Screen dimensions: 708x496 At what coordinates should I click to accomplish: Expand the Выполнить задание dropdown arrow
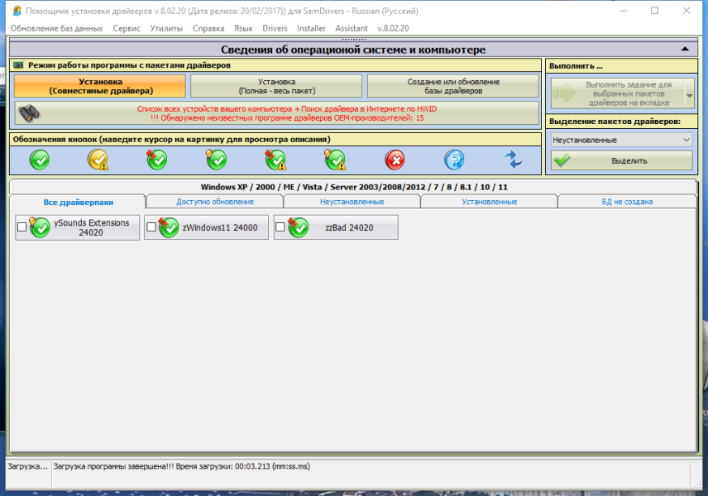pos(690,95)
